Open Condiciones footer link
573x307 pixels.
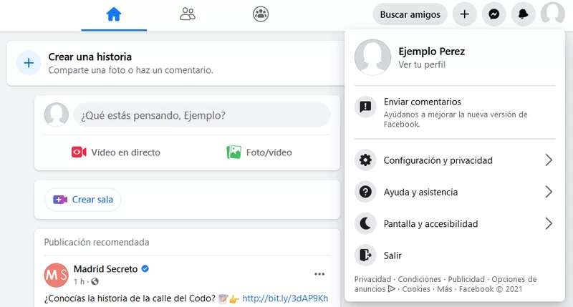420,279
